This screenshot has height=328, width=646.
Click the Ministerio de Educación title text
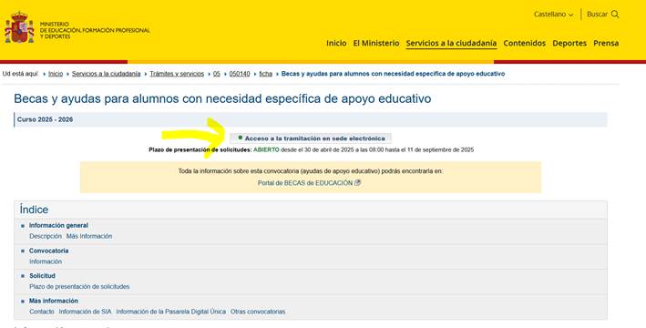coord(95,30)
